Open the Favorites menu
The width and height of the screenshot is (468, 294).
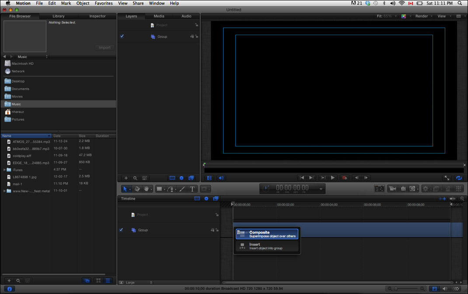[105, 3]
